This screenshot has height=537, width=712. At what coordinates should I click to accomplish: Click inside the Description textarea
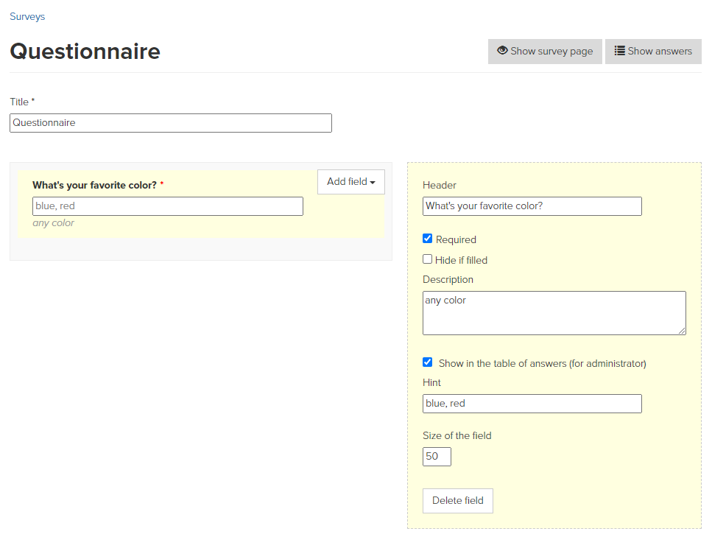[x=554, y=313]
